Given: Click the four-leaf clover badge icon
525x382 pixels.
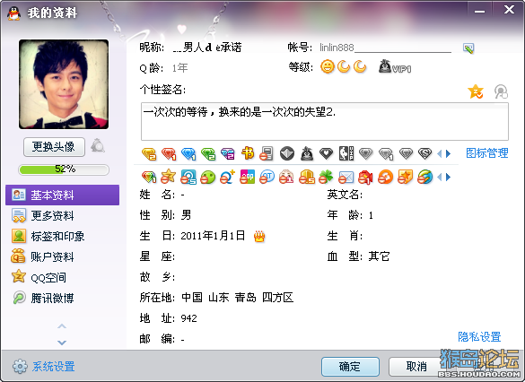Looking at the screenshot, I should tap(326, 177).
